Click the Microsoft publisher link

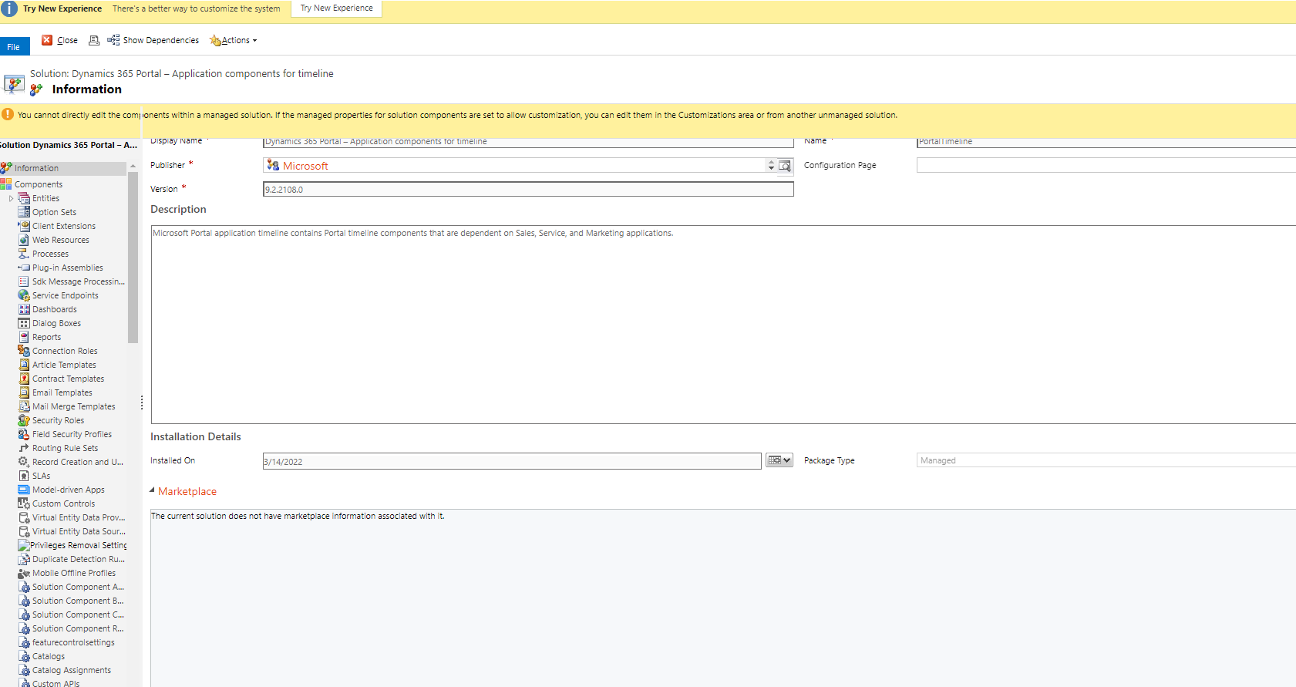(x=305, y=166)
